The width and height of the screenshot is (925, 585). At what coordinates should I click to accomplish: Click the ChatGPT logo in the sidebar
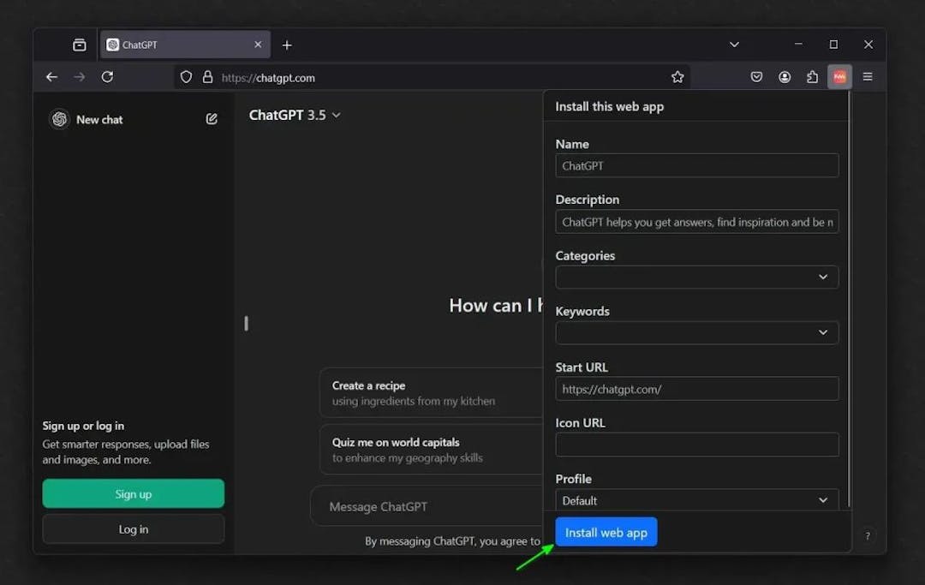[59, 119]
